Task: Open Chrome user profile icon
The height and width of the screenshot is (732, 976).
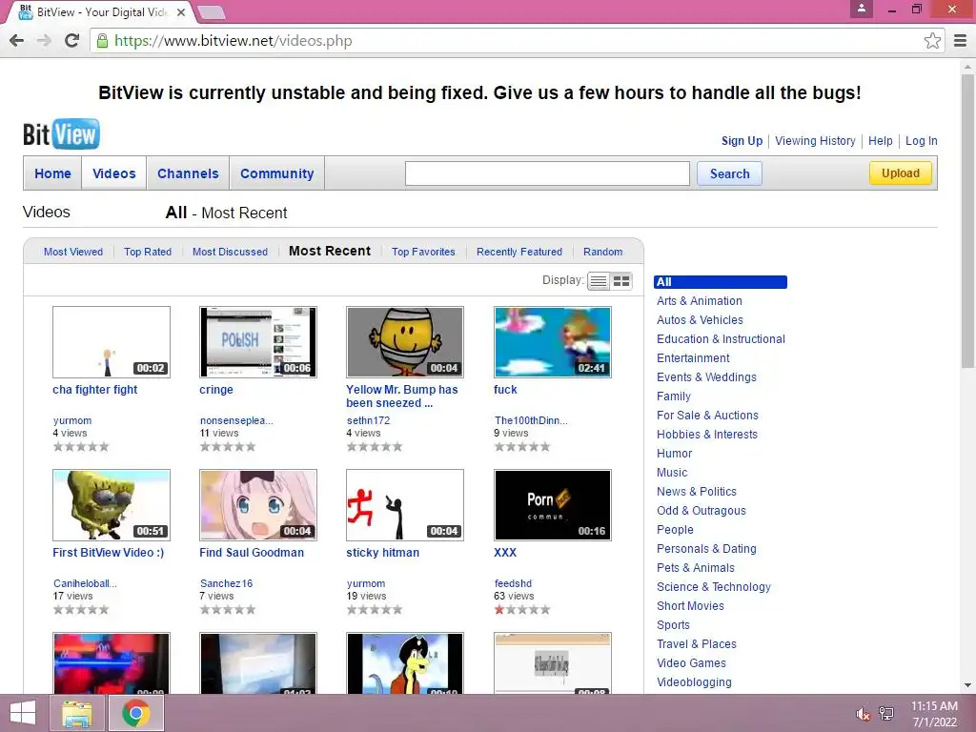Action: (x=862, y=9)
